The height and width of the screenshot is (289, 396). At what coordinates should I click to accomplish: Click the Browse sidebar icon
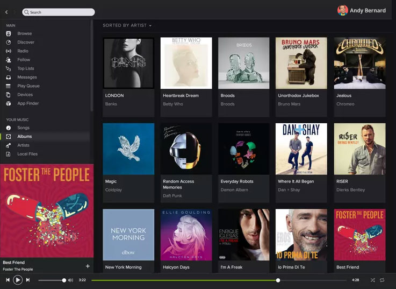(x=9, y=33)
